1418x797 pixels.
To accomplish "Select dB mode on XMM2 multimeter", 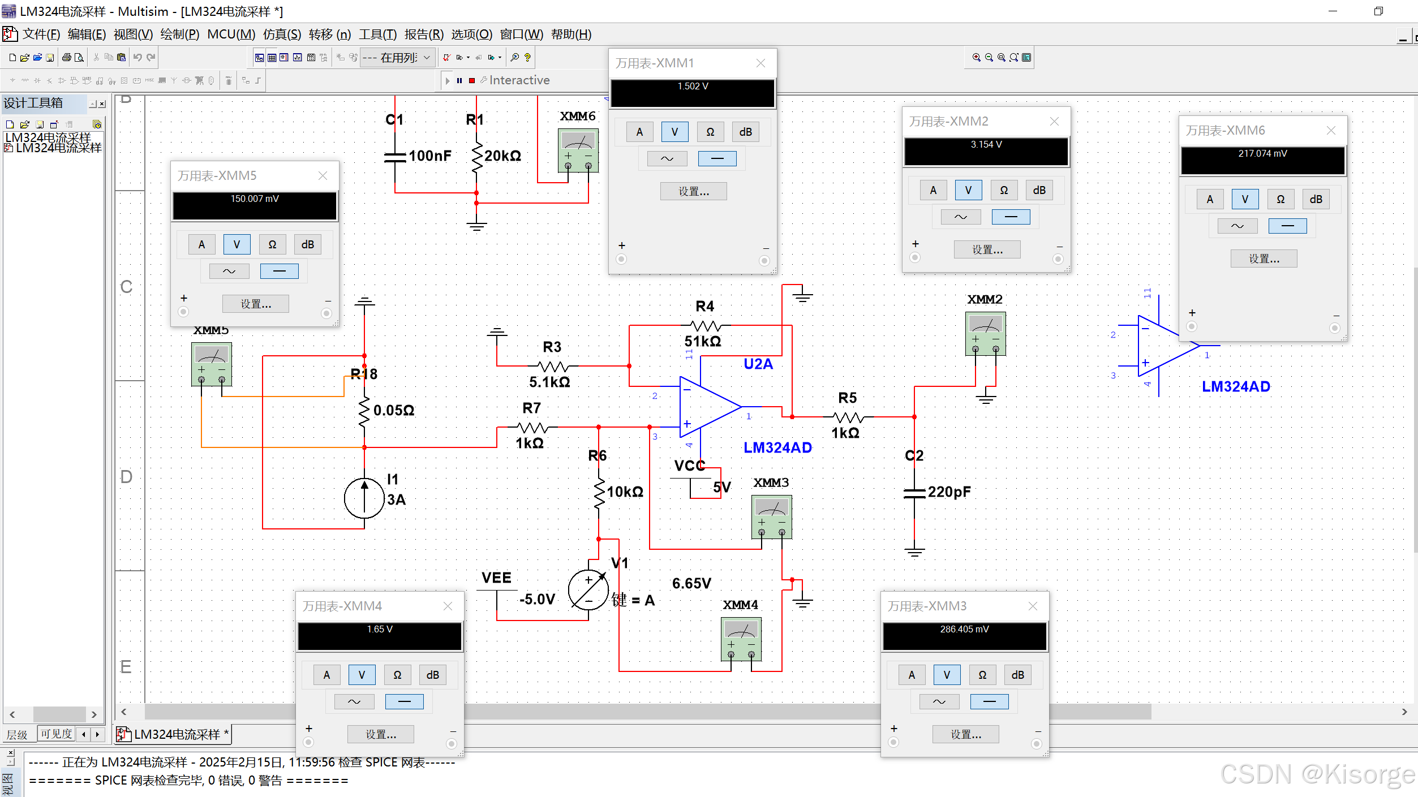I will [1039, 190].
